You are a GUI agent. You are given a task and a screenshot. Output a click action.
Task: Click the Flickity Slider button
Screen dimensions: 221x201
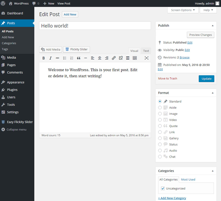pos(77,49)
